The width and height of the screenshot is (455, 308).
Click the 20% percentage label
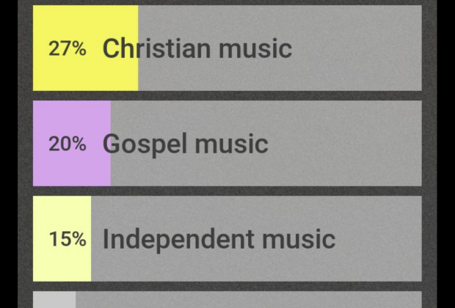[67, 144]
